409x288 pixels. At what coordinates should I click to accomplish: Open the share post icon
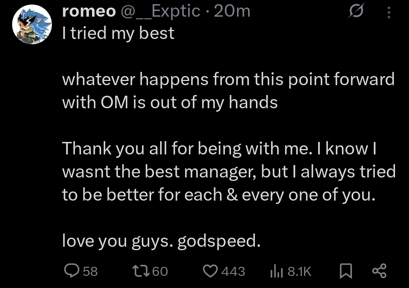click(379, 271)
